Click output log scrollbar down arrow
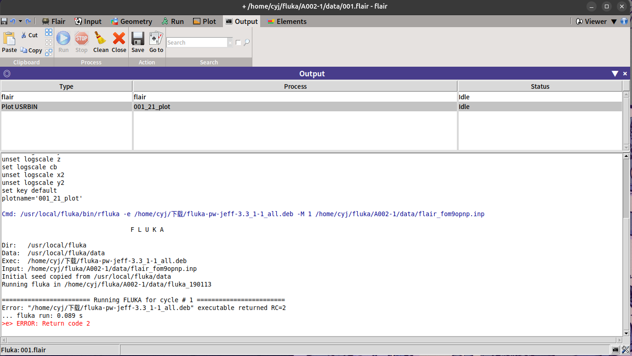 pyautogui.click(x=626, y=333)
